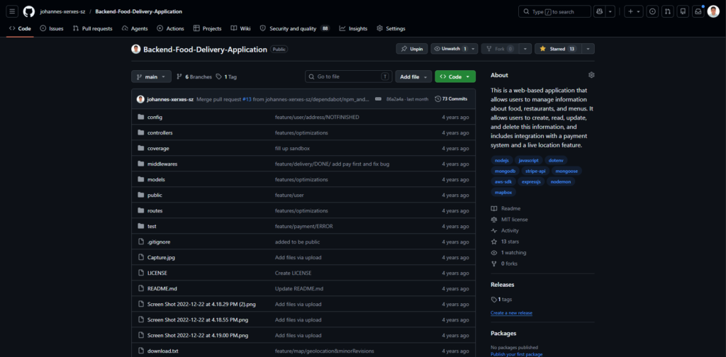The width and height of the screenshot is (726, 357).
Task: Click the GitHub logo in the header
Action: 29,11
